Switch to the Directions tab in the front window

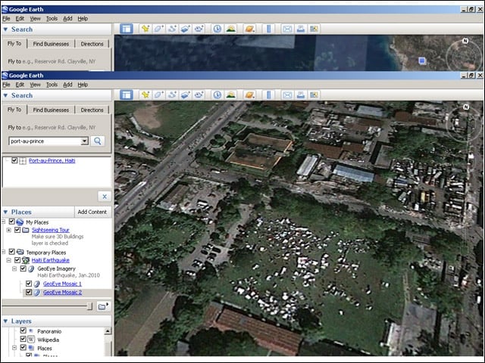pyautogui.click(x=92, y=110)
